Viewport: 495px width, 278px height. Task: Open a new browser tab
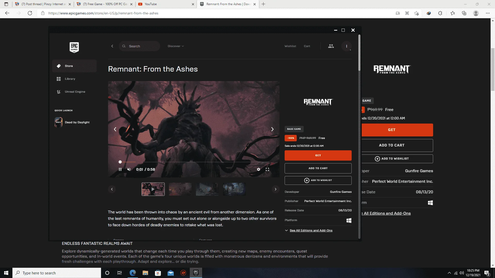[x=263, y=4]
